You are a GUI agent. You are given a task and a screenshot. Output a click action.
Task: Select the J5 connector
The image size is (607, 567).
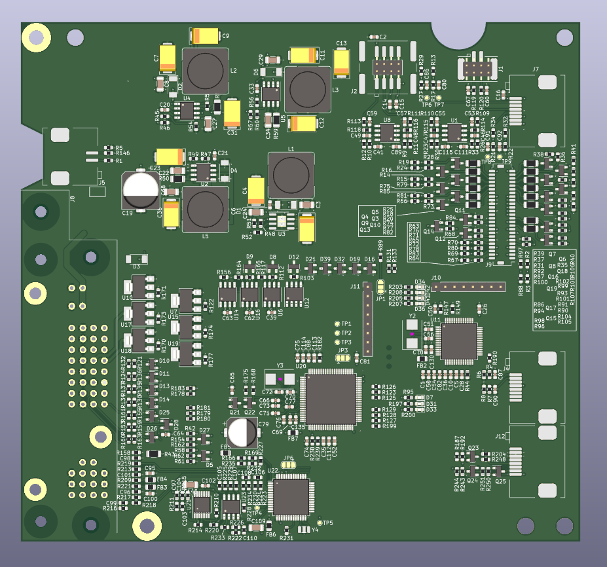pos(71,156)
